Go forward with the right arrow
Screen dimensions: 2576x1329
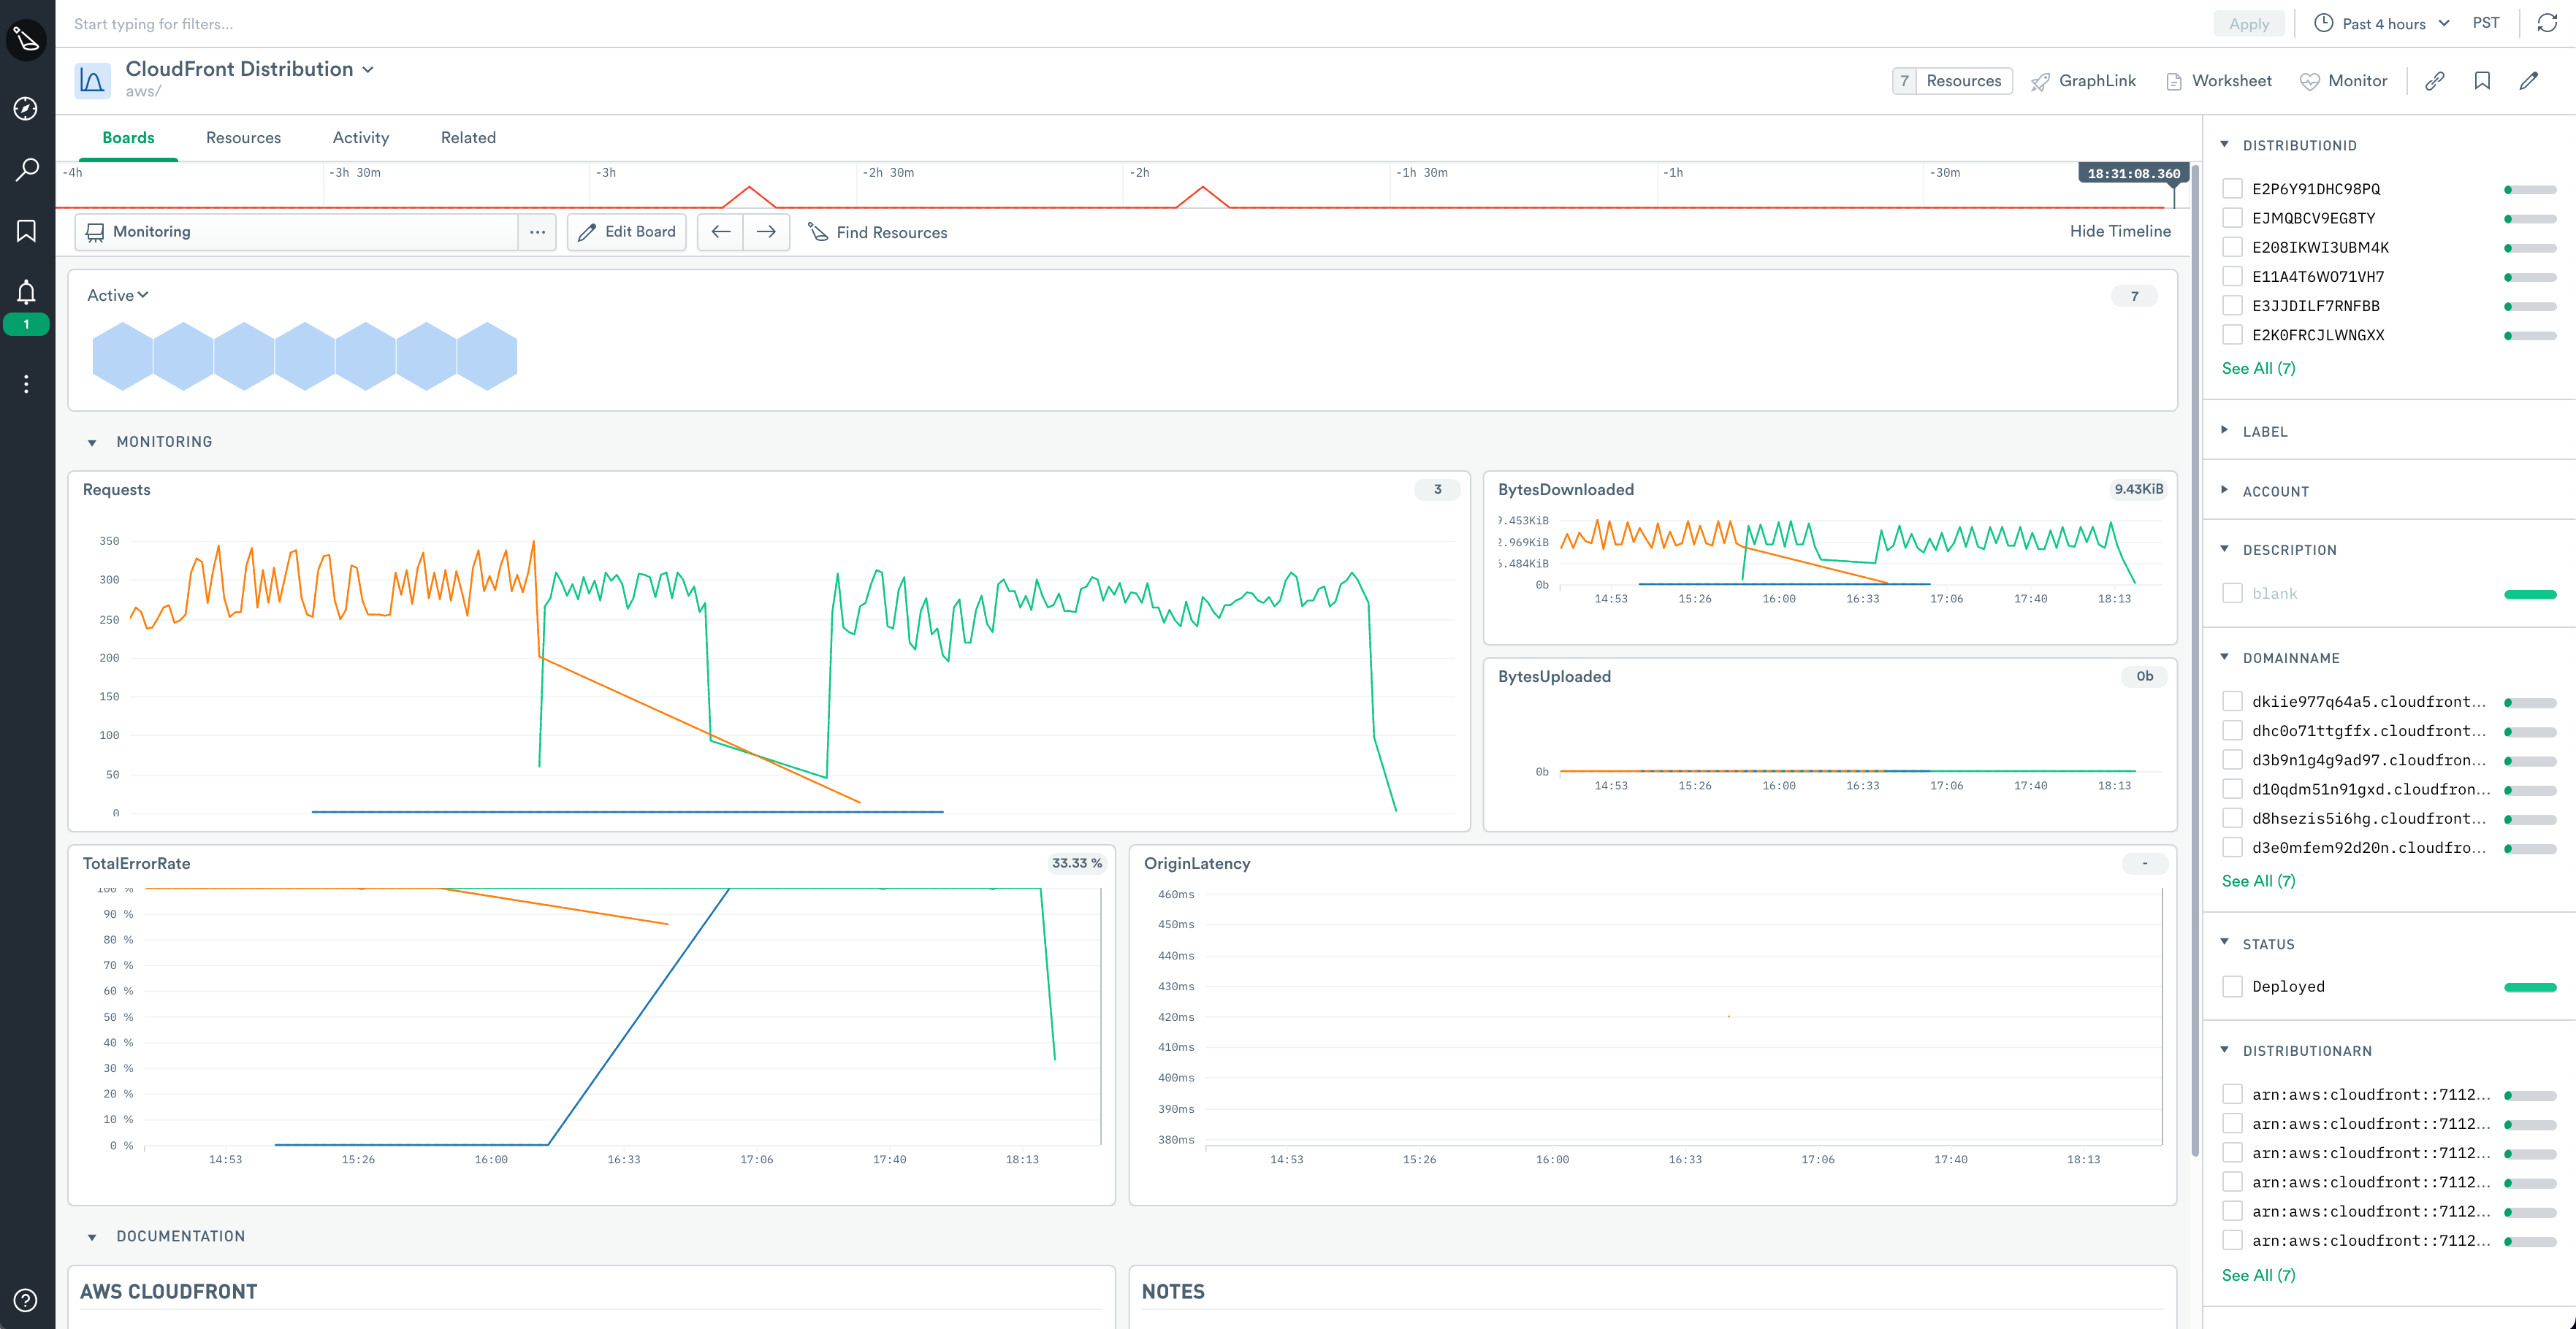coord(766,231)
